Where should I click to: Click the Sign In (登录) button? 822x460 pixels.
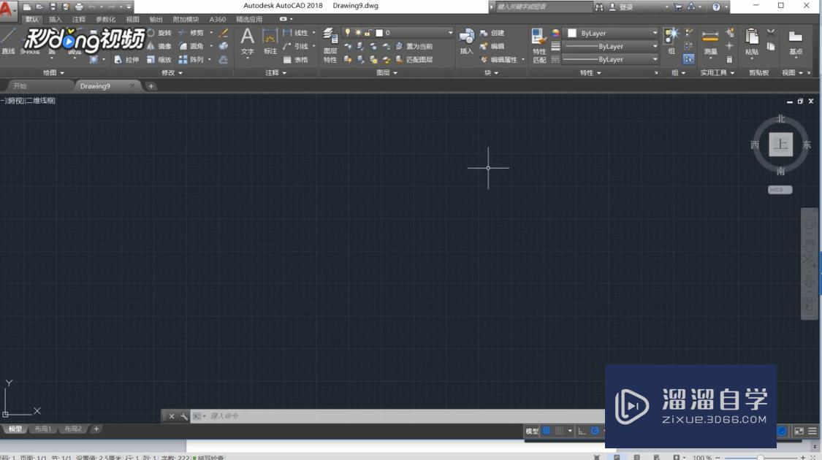tap(621, 7)
